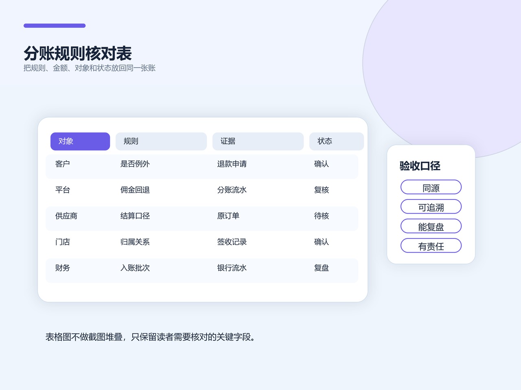Select the 银行流水 cell

(x=232, y=268)
